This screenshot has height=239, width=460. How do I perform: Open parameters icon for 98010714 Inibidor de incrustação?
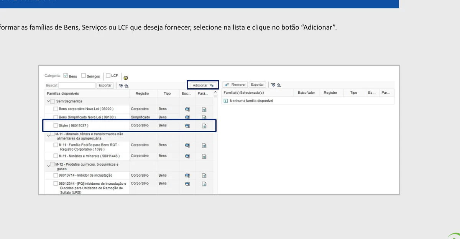tap(204, 176)
